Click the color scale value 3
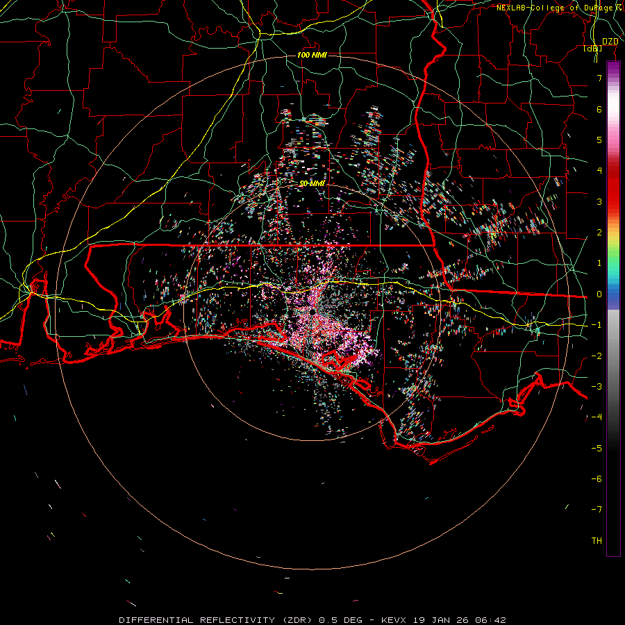625x625 pixels. pyautogui.click(x=599, y=201)
